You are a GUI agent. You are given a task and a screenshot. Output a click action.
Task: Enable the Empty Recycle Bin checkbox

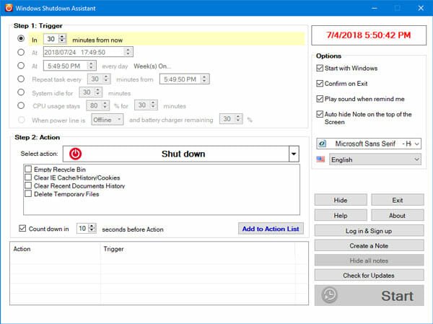[28, 169]
